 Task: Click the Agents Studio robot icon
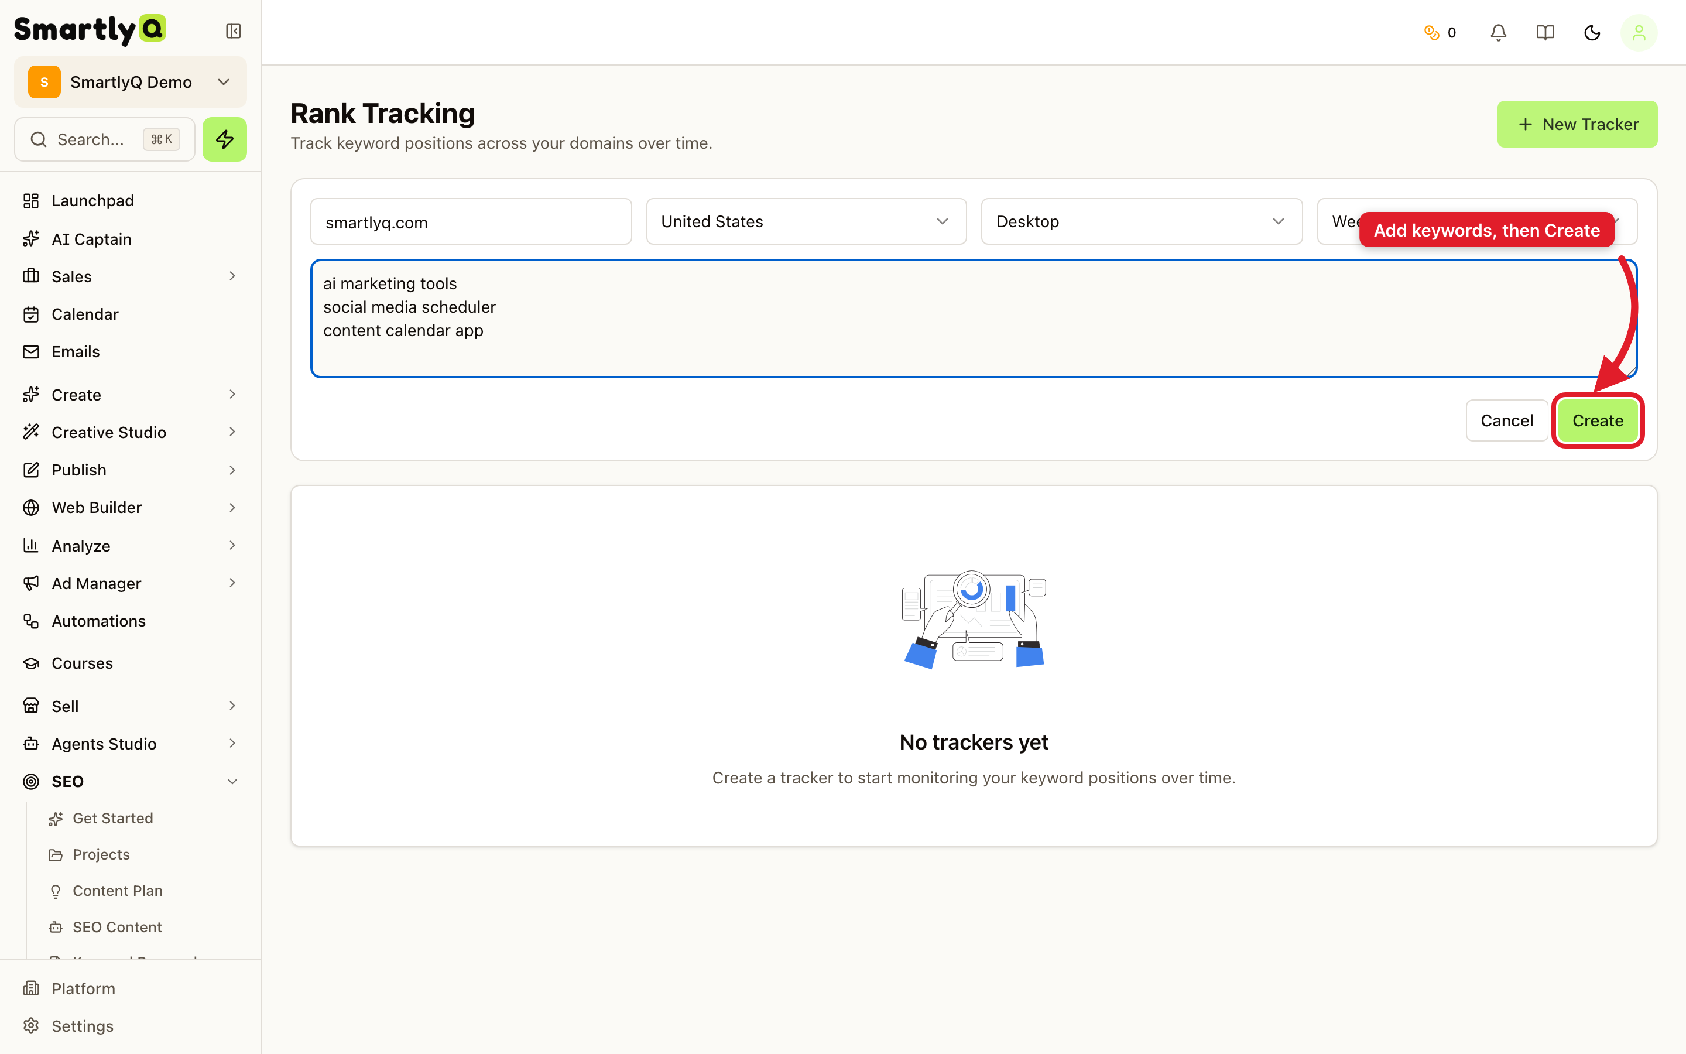[30, 744]
